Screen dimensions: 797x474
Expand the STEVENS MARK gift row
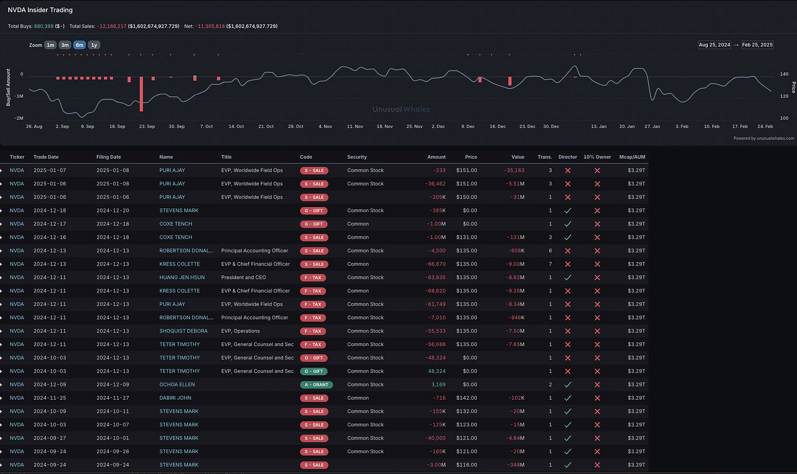[x=2, y=210]
